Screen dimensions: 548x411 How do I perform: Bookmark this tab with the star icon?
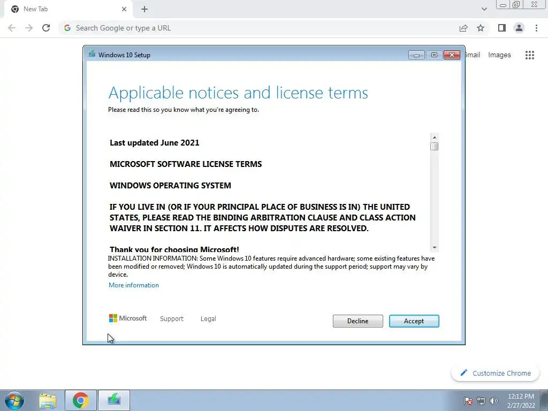tap(481, 28)
